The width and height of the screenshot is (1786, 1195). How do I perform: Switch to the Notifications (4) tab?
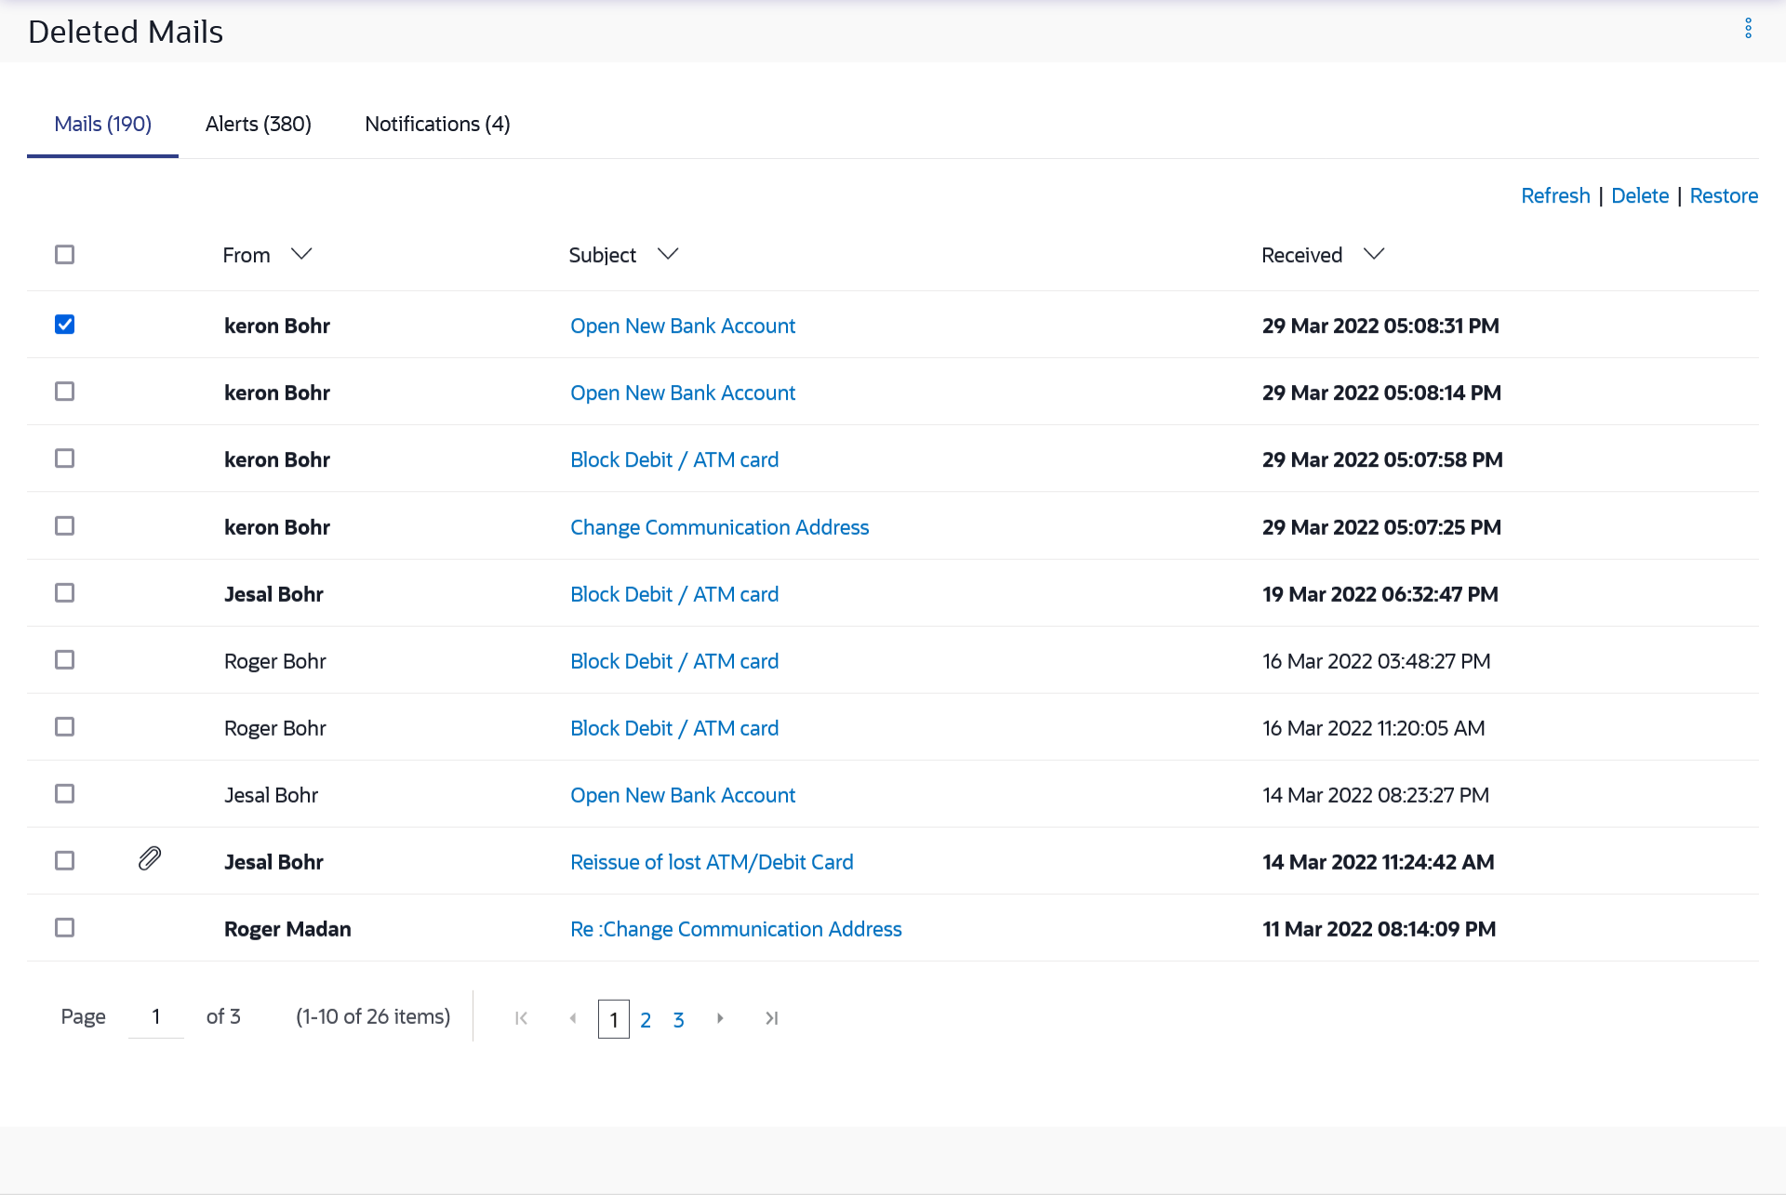(437, 124)
